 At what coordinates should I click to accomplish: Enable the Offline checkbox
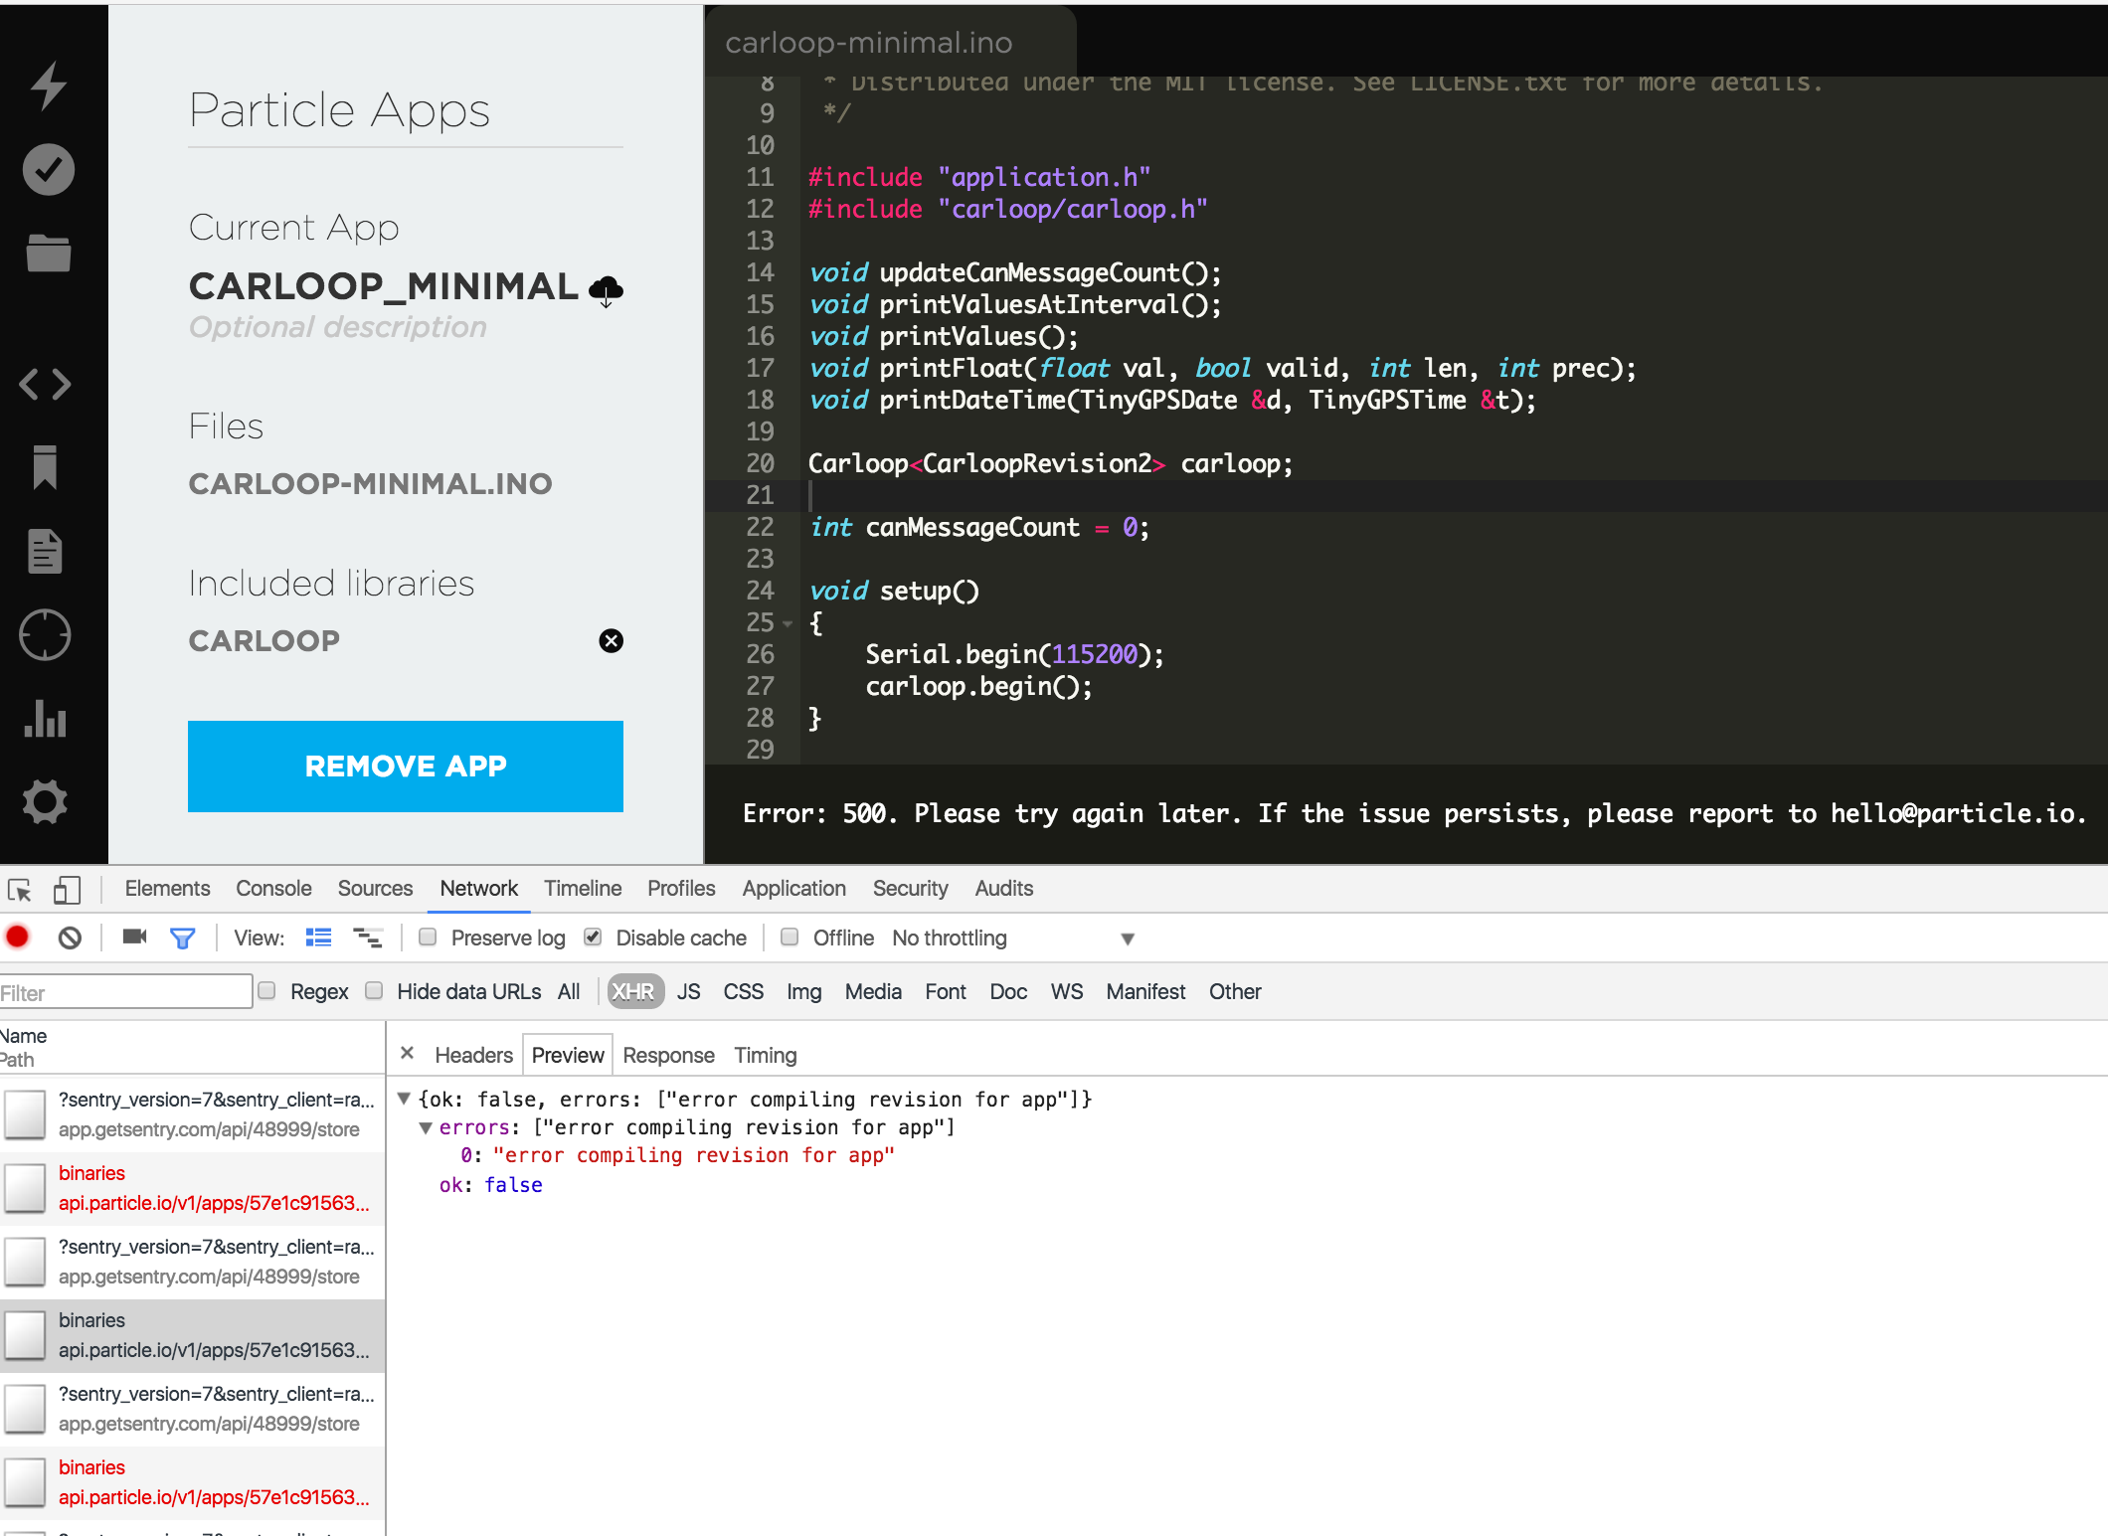point(790,937)
